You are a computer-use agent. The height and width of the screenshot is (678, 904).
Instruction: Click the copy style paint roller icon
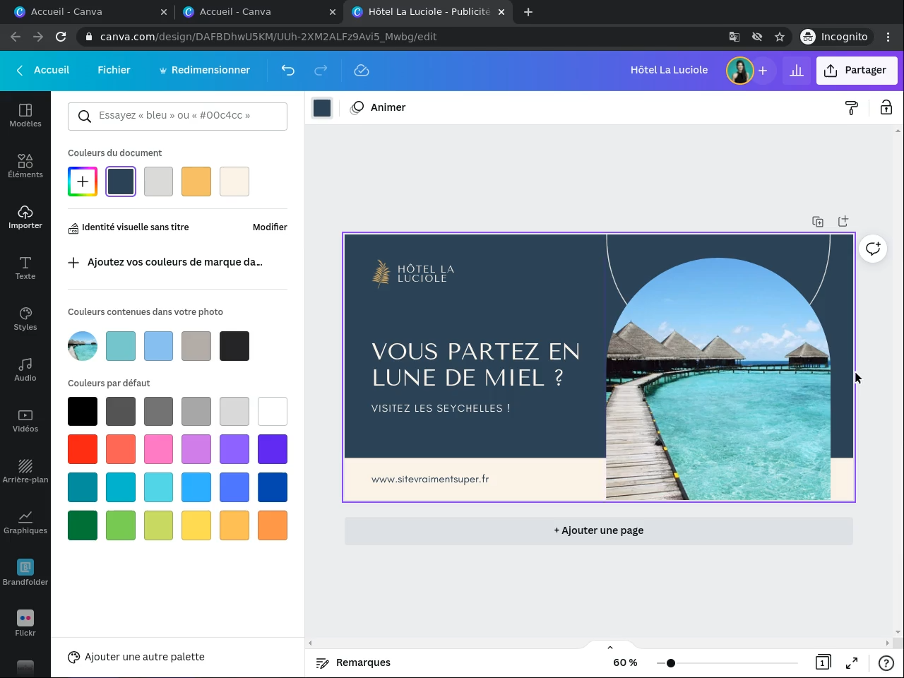[852, 107]
